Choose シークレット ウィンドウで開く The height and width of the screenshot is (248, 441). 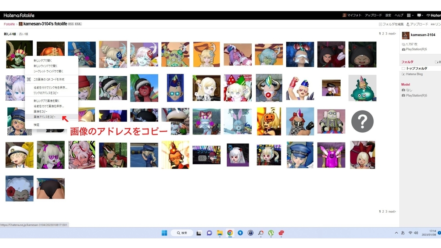click(51, 71)
